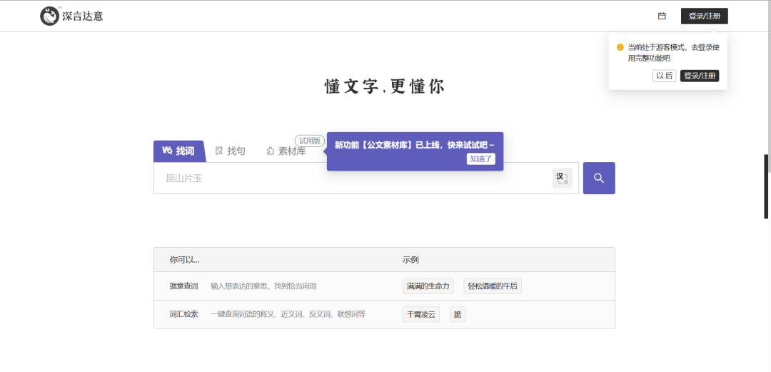Click the orange warning icon in popup
This screenshot has height=372, width=771.
[x=620, y=47]
